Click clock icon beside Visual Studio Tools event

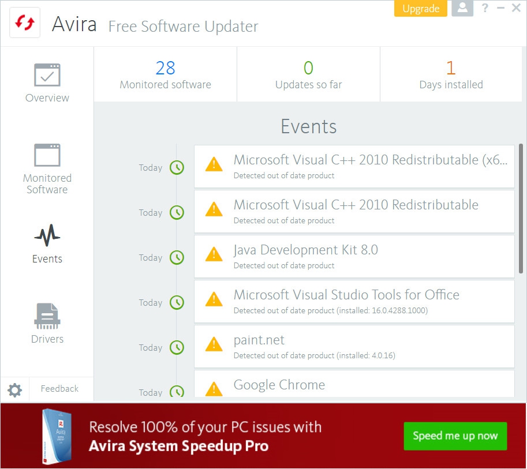[177, 302]
